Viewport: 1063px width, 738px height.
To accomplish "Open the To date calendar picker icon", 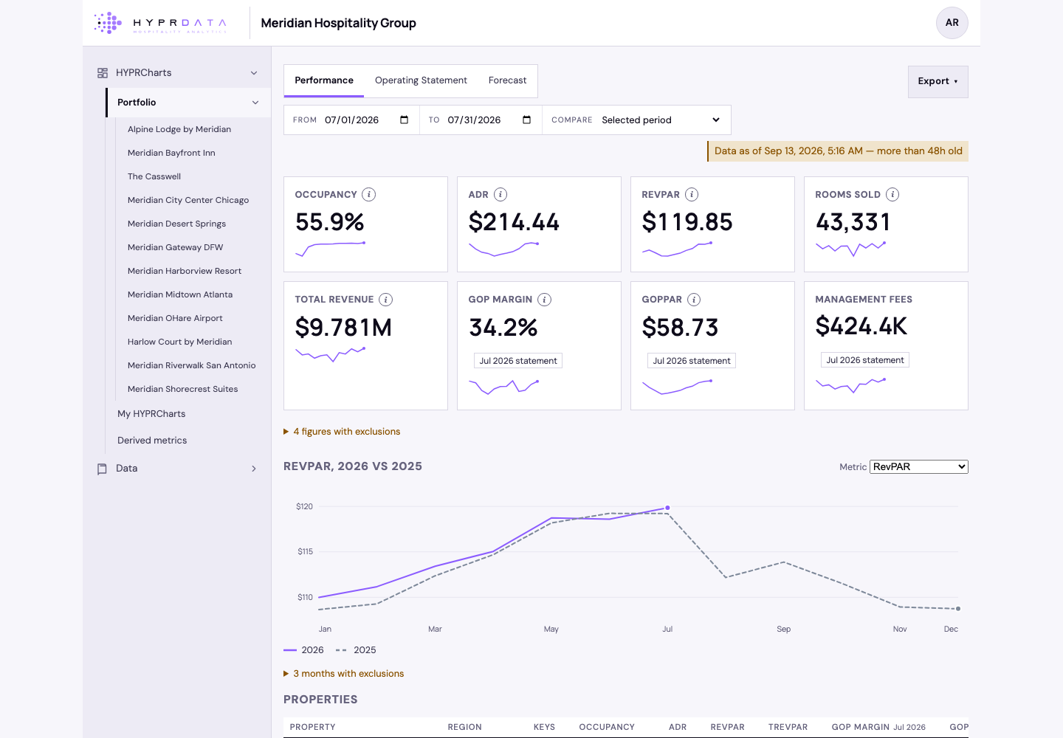I will [x=526, y=120].
